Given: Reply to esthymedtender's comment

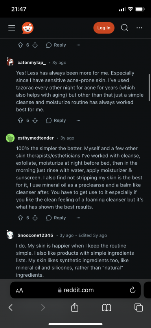Looking at the screenshot, I should (56, 218).
